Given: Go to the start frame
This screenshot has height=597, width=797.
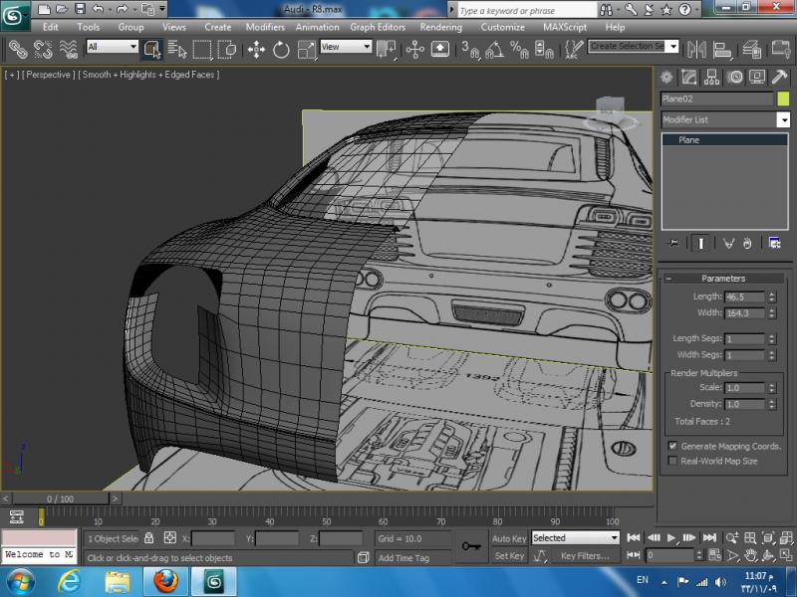Looking at the screenshot, I should point(634,537).
